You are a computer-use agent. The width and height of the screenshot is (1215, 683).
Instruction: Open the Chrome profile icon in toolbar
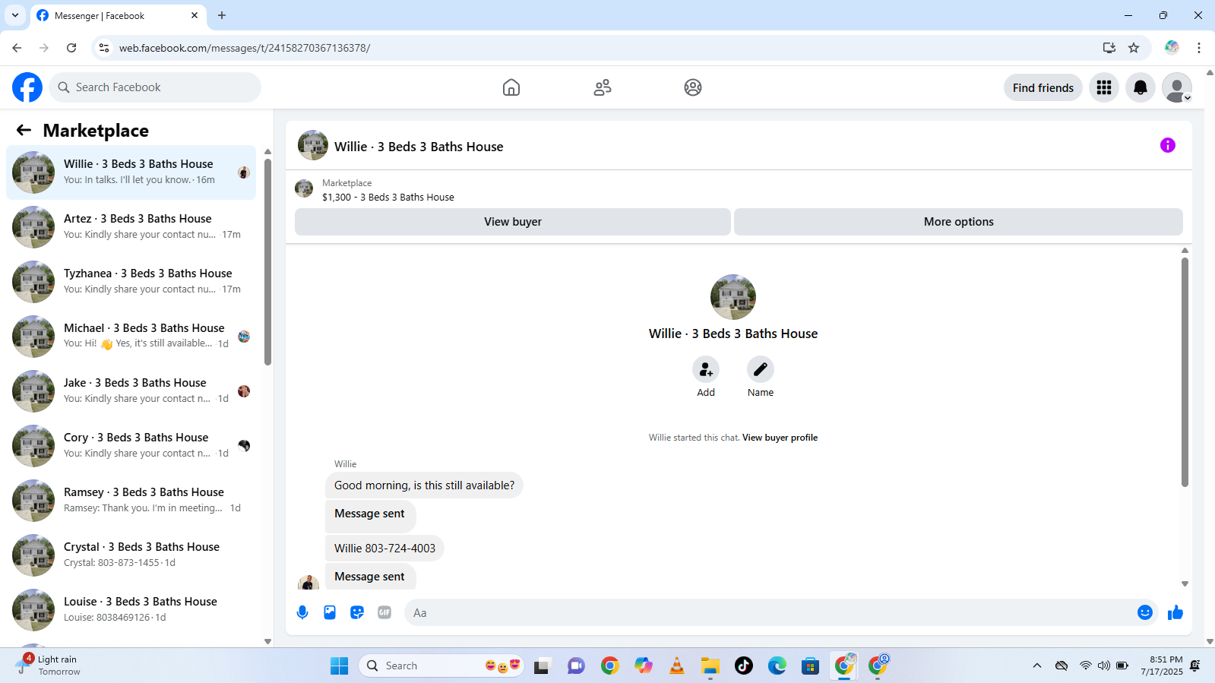tap(1172, 48)
